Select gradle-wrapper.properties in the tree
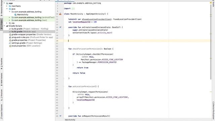This screenshot has width=215, height=121. pyautogui.click(x=31, y=34)
